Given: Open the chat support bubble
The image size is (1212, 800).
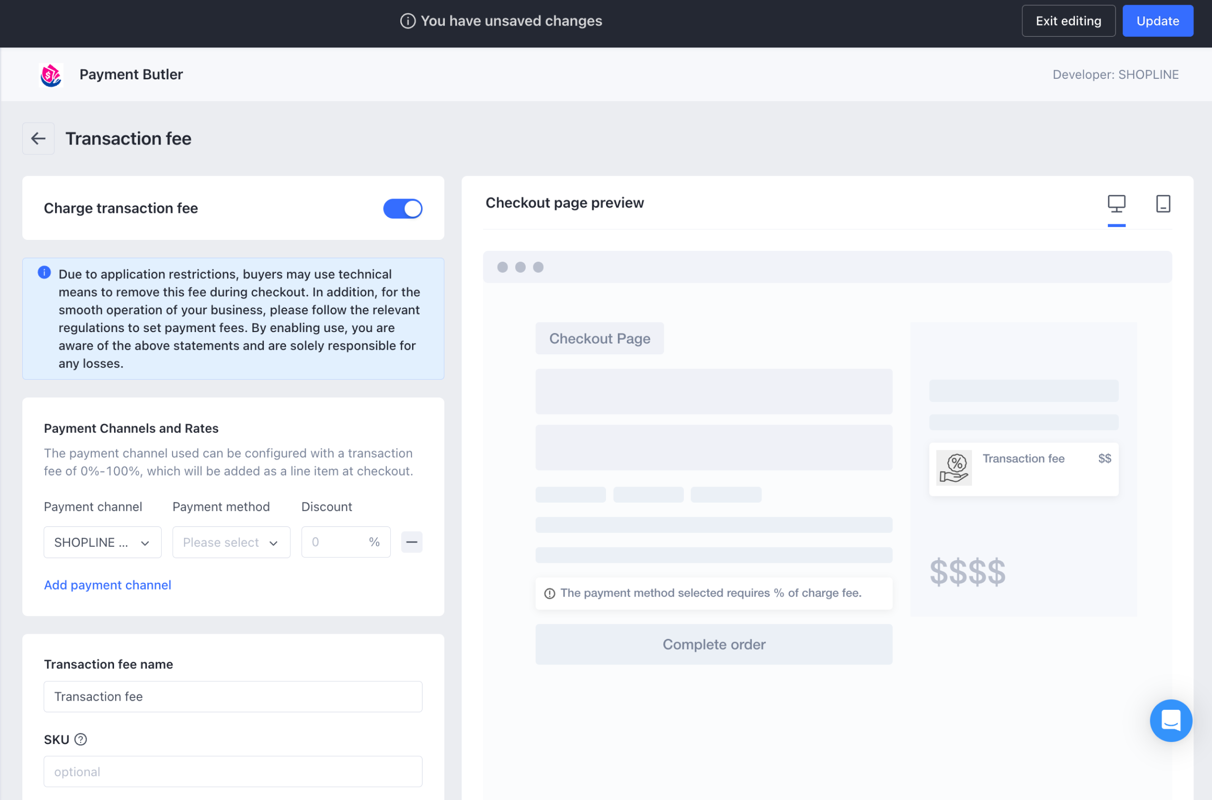Looking at the screenshot, I should (1170, 720).
